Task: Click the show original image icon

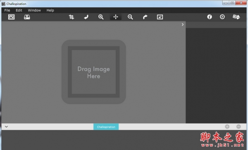Action: click(160, 17)
